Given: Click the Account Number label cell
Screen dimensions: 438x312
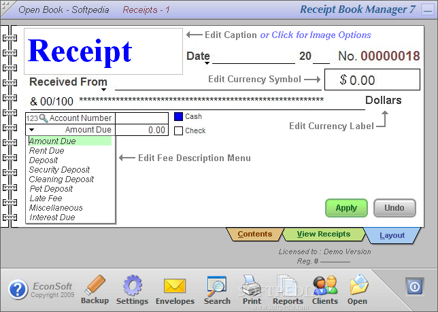Looking at the screenshot, I should click(71, 118).
